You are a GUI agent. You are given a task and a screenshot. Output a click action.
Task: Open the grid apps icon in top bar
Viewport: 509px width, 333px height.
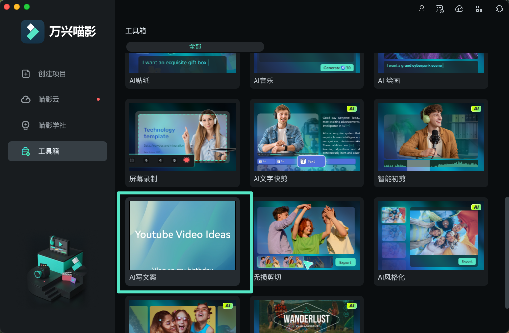pos(479,9)
